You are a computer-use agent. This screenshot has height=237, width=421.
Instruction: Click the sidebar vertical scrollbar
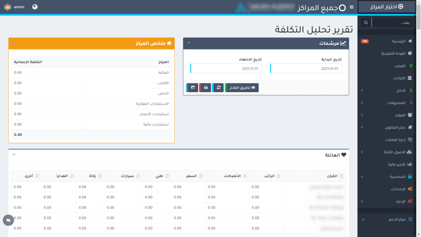[x=419, y=123]
